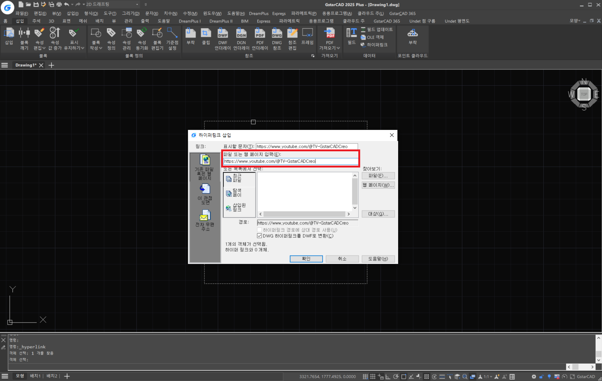This screenshot has height=381, width=602.
Task: Toggle snap mode in status bar
Action: pyautogui.click(x=365, y=377)
